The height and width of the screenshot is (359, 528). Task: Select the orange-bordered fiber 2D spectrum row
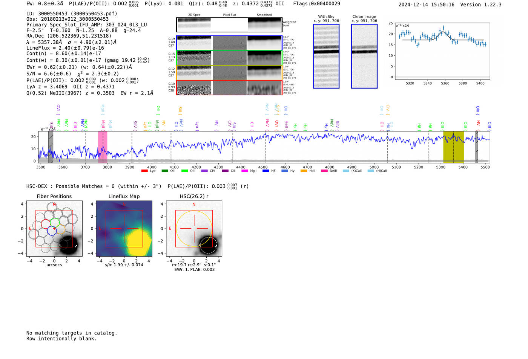(x=229, y=73)
